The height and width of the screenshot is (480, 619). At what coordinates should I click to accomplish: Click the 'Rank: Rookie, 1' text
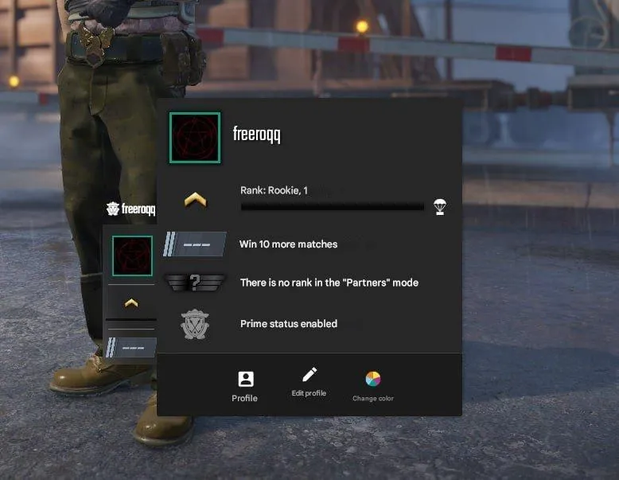(274, 190)
